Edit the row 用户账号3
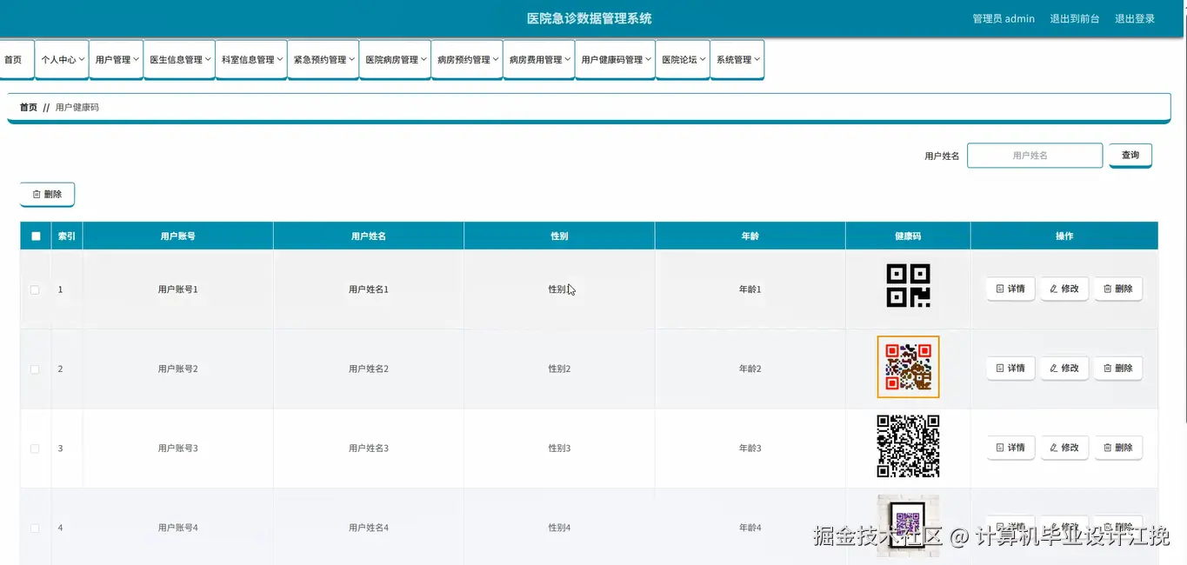This screenshot has height=565, width=1187. click(1064, 448)
